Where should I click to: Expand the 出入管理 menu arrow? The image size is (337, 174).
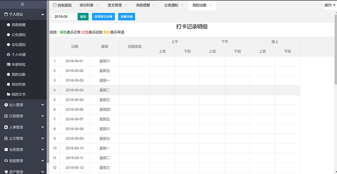pyautogui.click(x=43, y=105)
